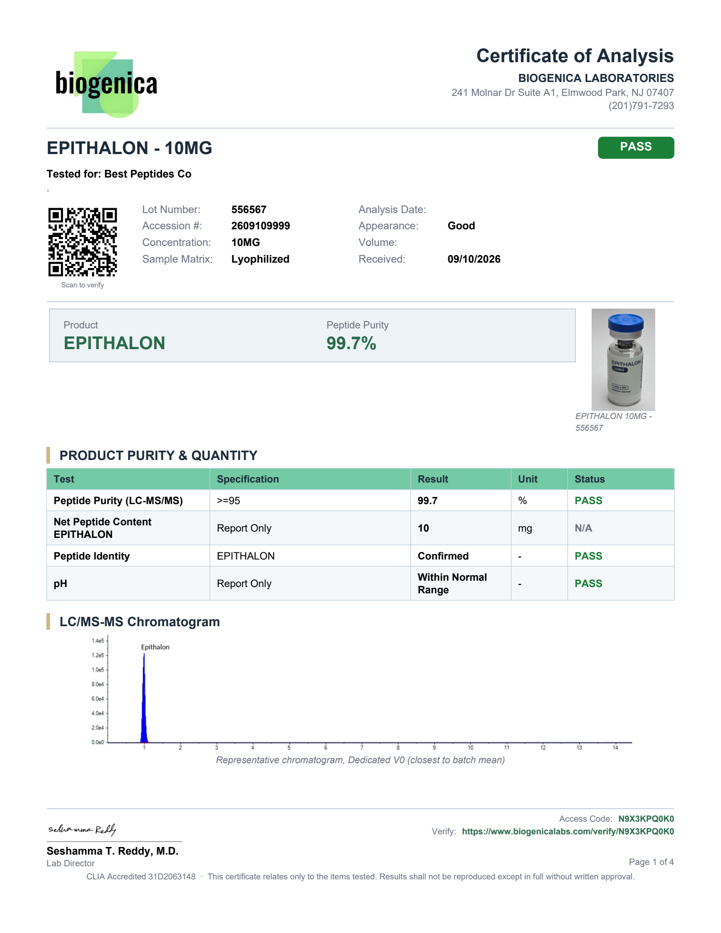Viewport: 721px width, 933px height.
Task: Click the phone number (201)791-7293
Action: coord(641,106)
